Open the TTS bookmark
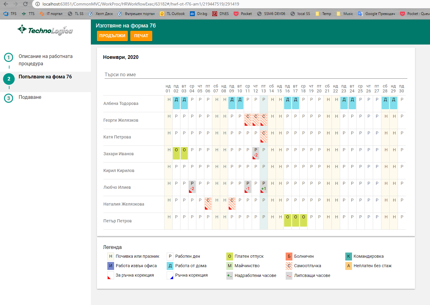The height and width of the screenshot is (305, 430). pos(28,14)
